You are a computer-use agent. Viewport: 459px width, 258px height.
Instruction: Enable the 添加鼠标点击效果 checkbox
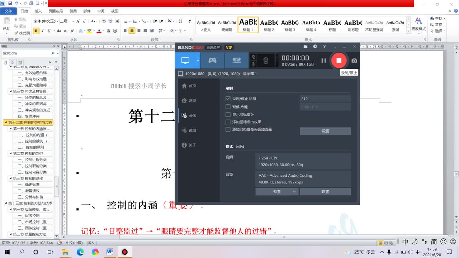tap(228, 122)
